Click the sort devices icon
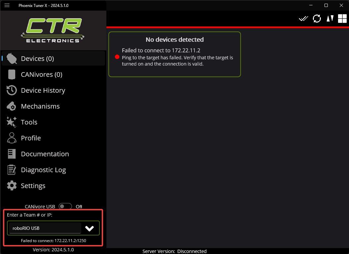The image size is (349, 254). (x=330, y=19)
